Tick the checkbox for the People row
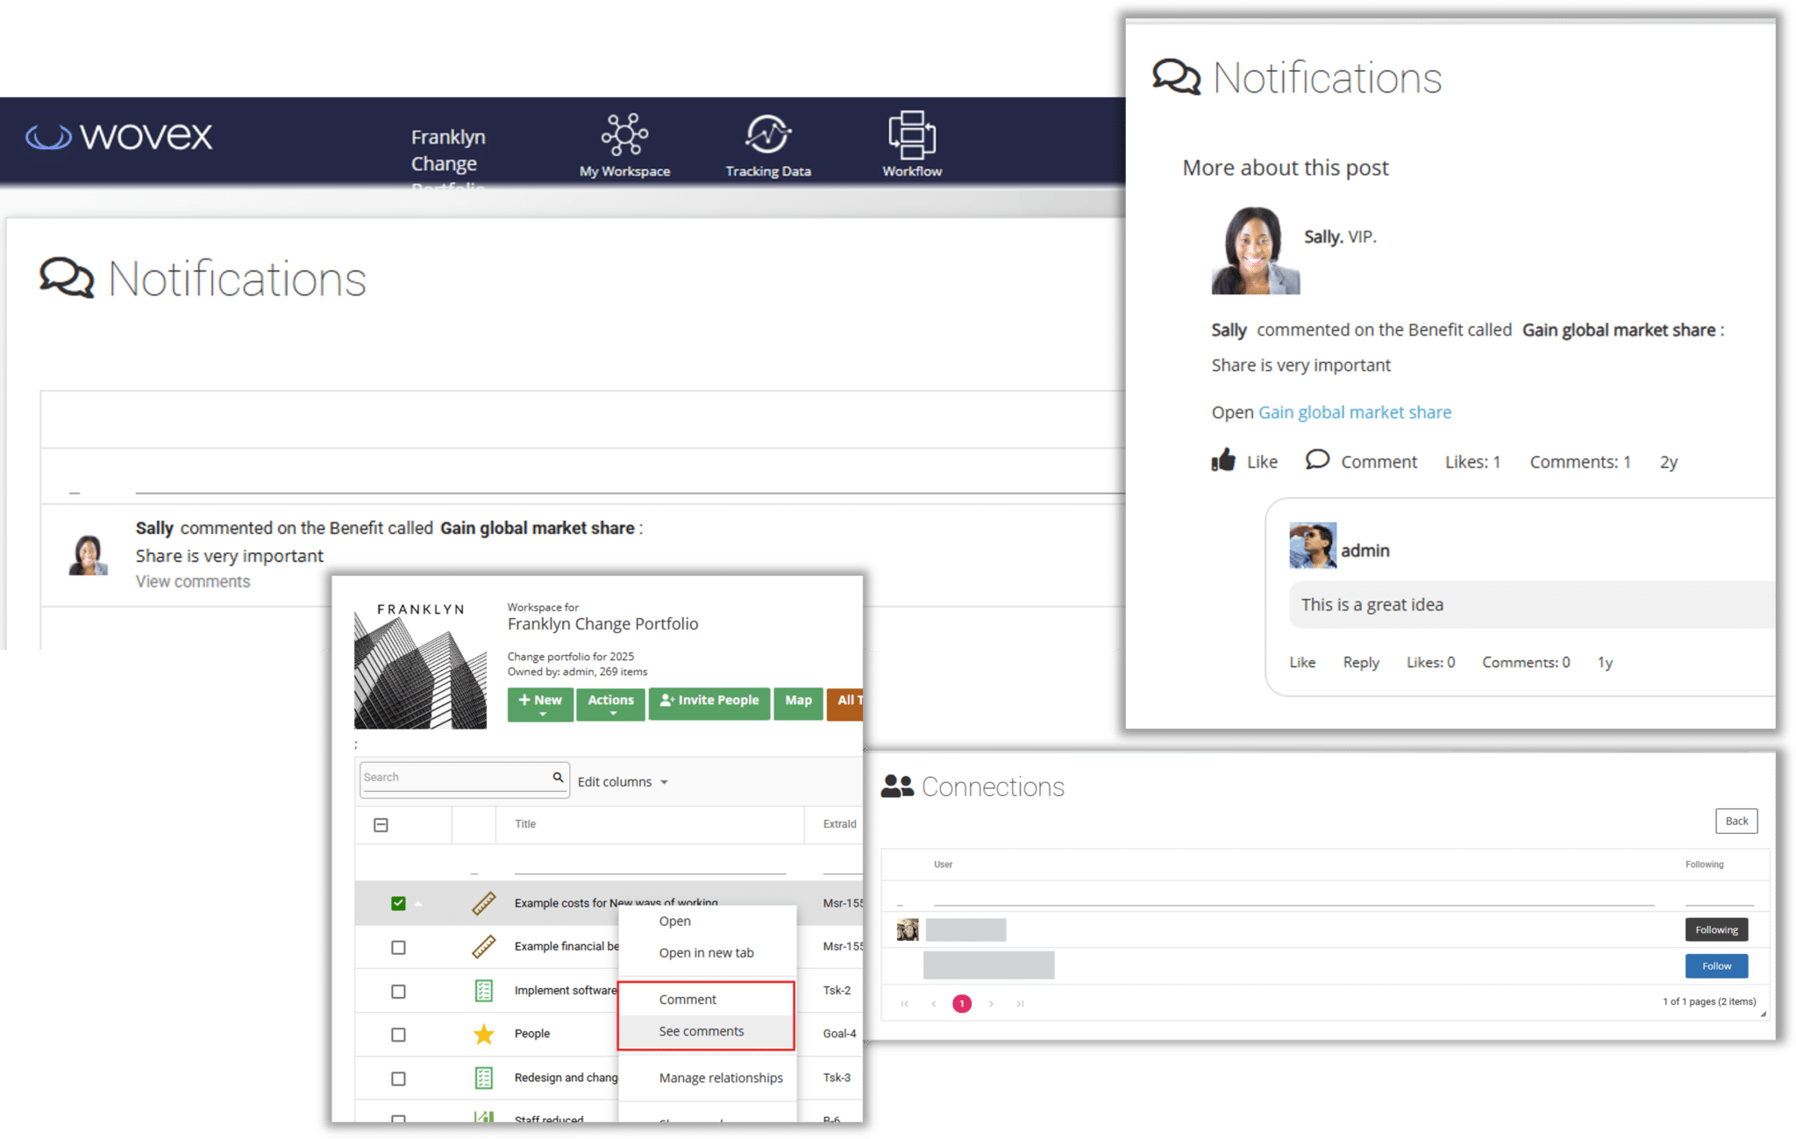 [398, 1035]
